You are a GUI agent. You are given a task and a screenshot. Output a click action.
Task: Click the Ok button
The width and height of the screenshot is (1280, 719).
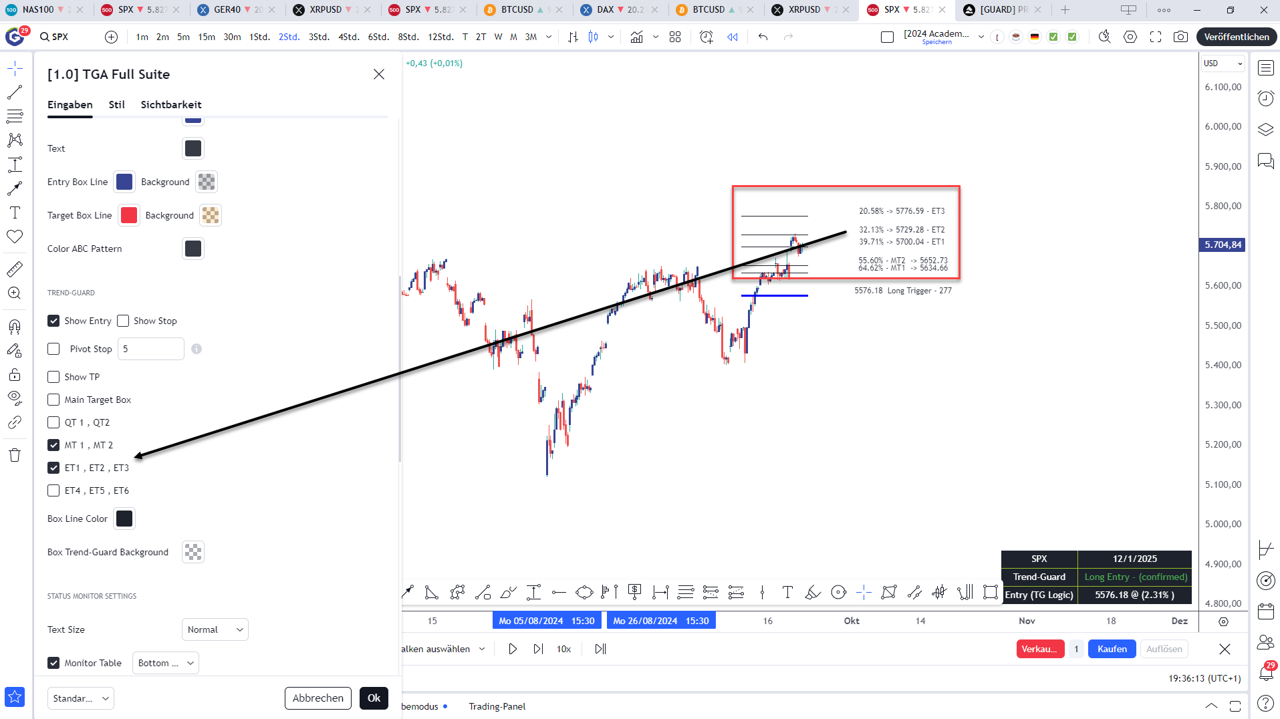point(374,698)
